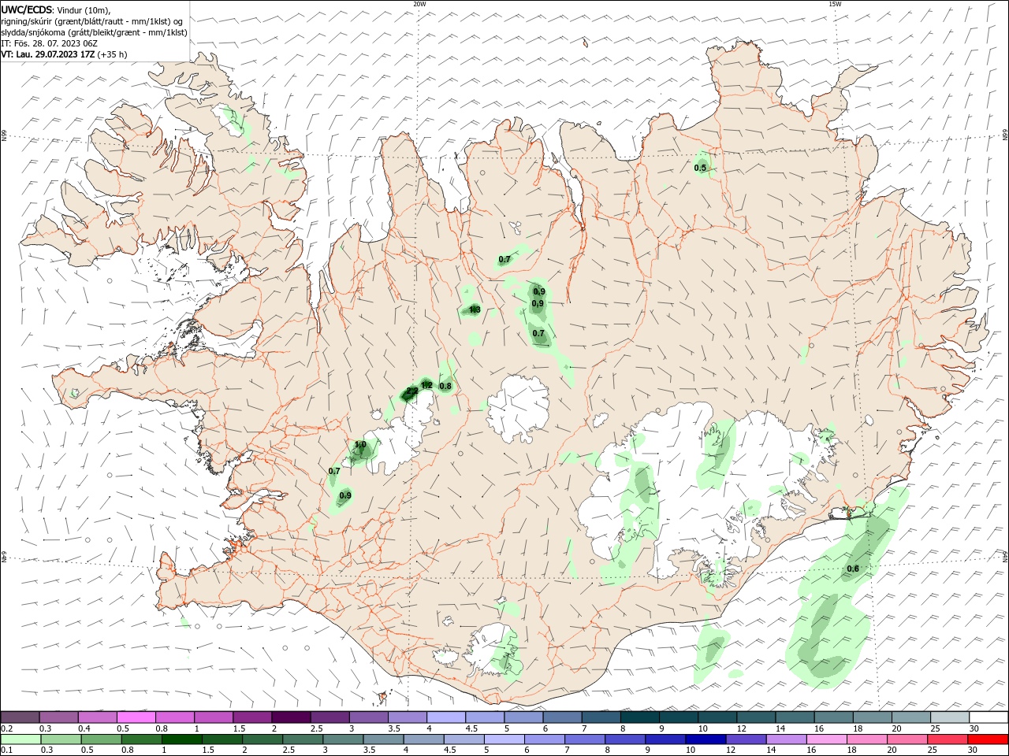Click the 0.7 value between 1.0 and 0.9 in the west
This screenshot has width=1009, height=756.
coord(334,471)
